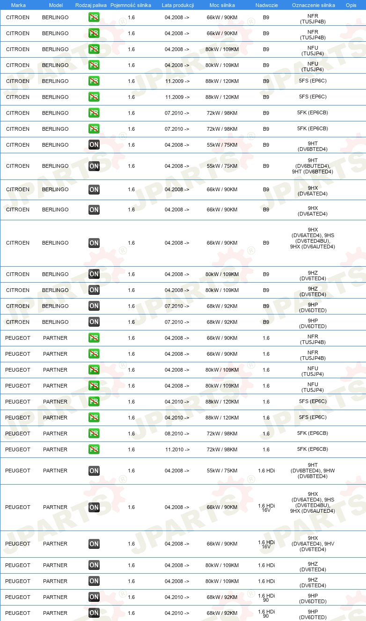
Task: Click diesel ON icon in Peugeot 9HV row
Action: point(94,544)
